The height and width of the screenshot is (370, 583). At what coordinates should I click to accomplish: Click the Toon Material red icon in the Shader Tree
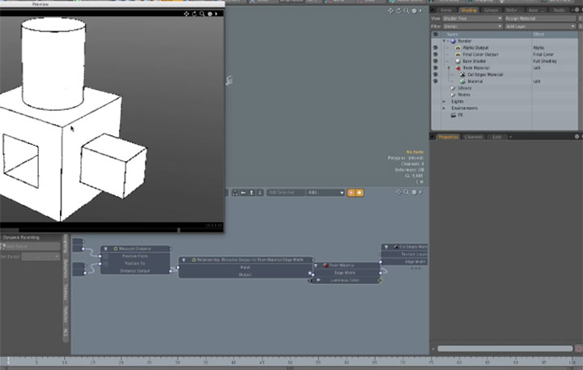[458, 68]
